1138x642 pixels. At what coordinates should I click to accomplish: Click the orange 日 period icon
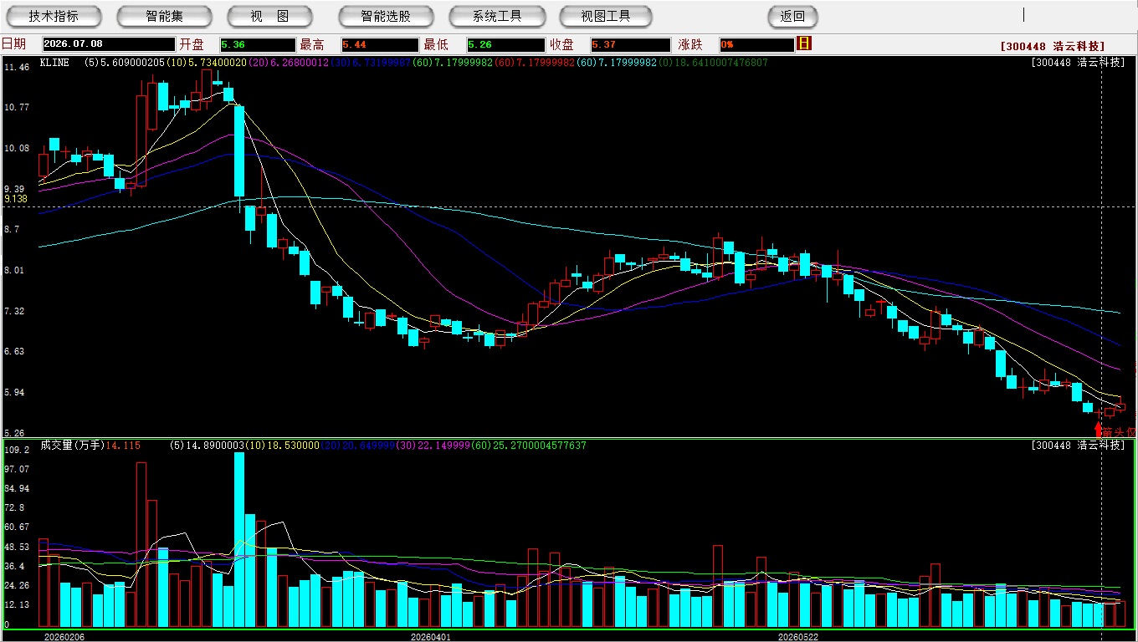point(804,43)
